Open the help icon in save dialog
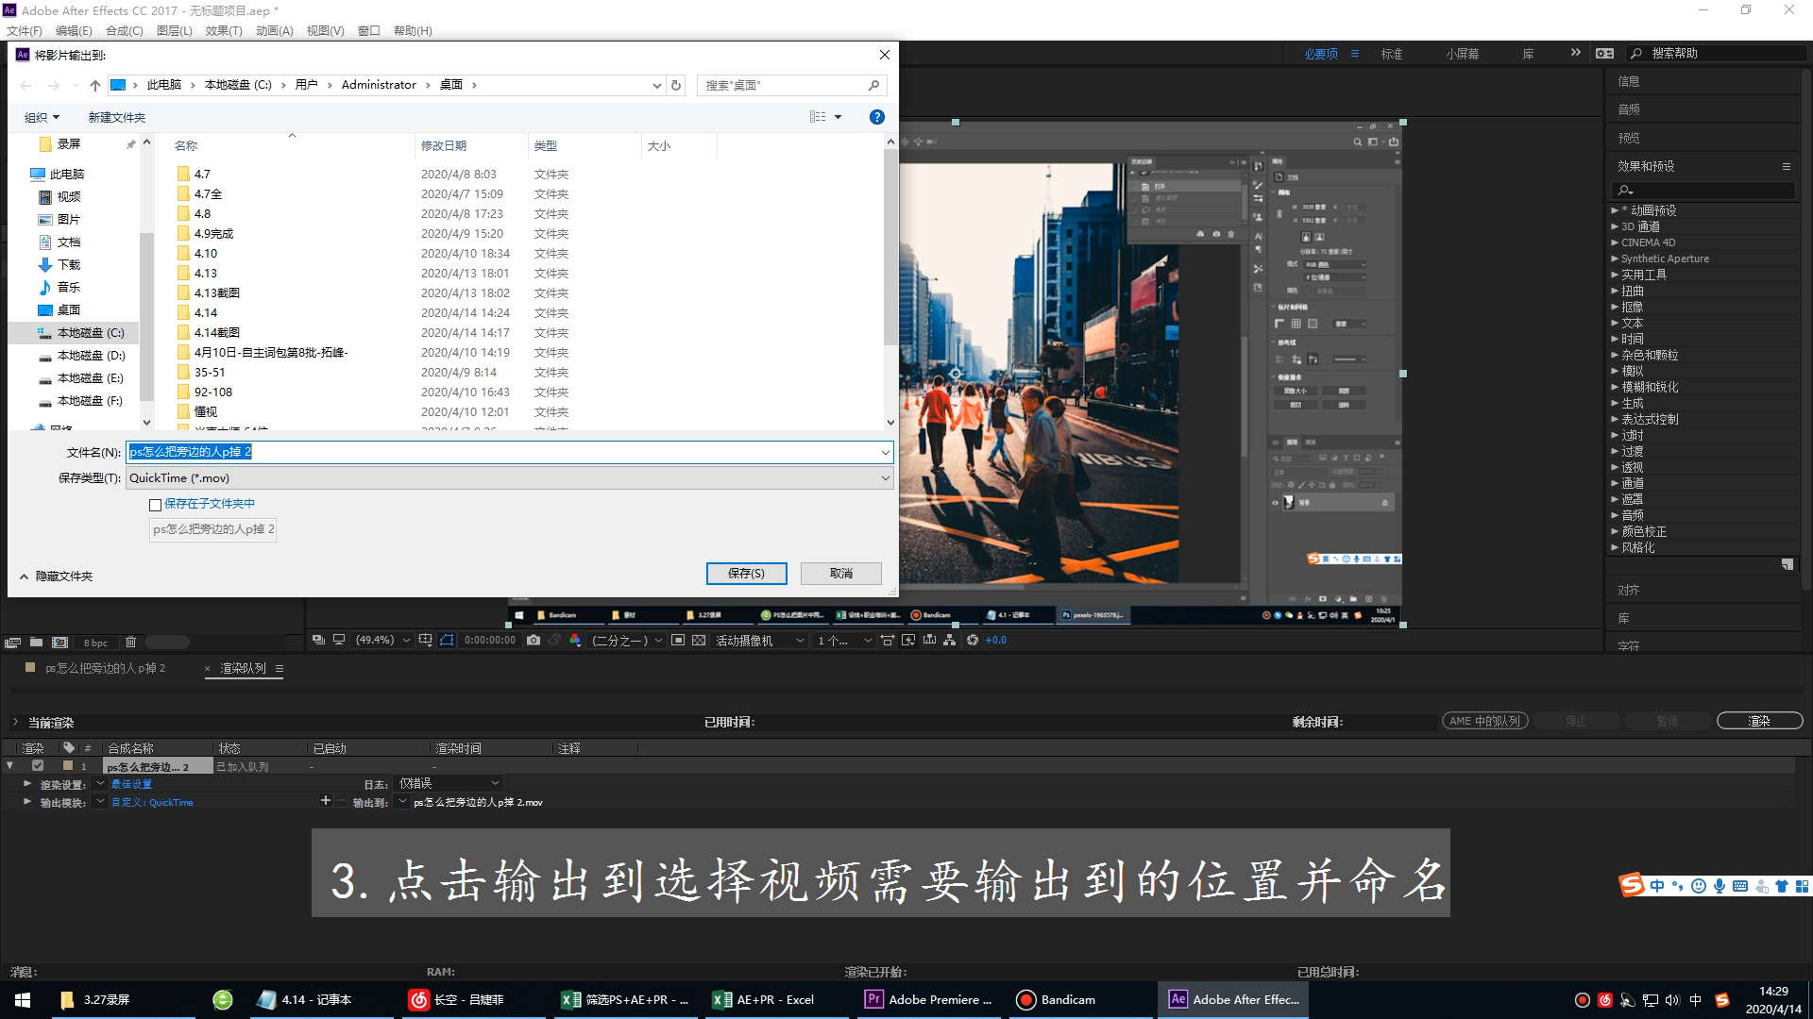This screenshot has width=1813, height=1019. click(x=876, y=117)
